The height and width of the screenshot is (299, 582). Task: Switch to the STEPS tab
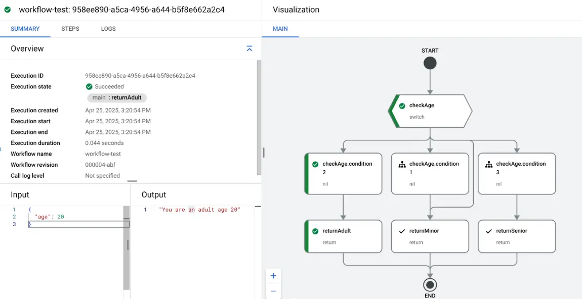coord(70,29)
